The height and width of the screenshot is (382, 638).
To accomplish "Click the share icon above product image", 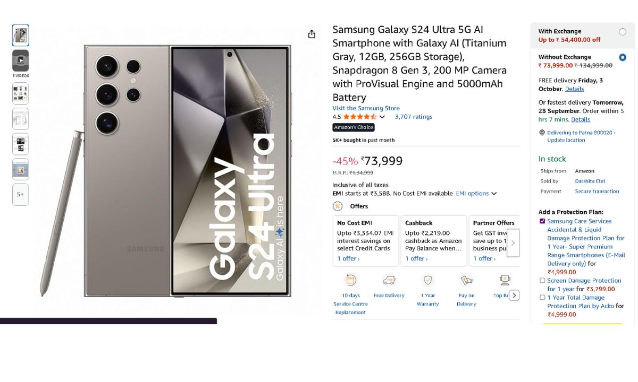I will point(312,34).
